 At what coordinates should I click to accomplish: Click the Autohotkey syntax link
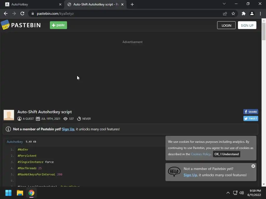pos(15,142)
